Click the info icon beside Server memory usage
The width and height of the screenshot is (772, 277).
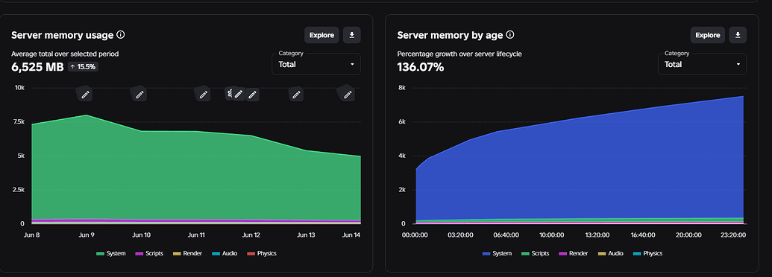click(121, 35)
